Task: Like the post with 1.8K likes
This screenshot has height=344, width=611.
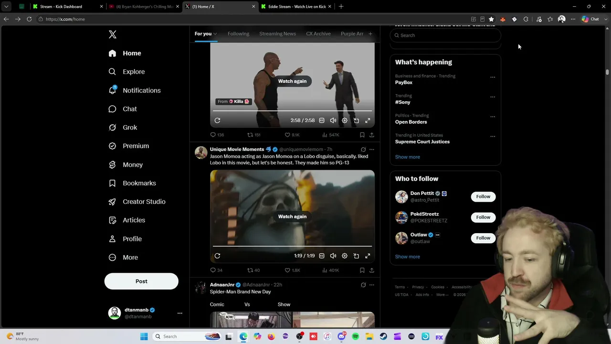Action: pyautogui.click(x=292, y=270)
